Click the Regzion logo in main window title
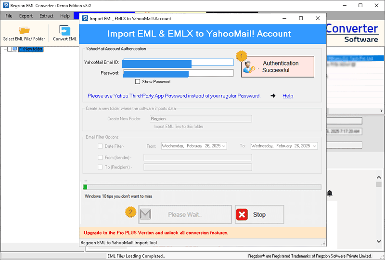This screenshot has height=260, width=385. (x=6, y=5)
